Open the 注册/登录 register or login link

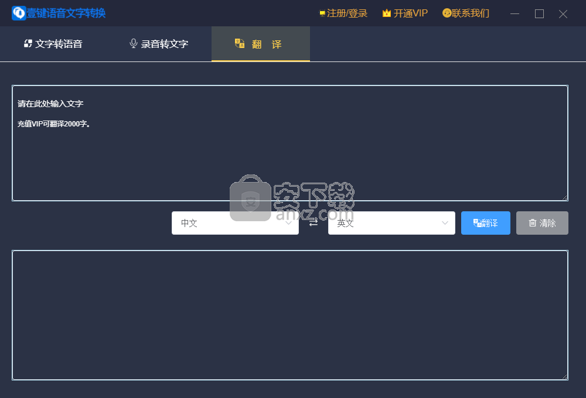pyautogui.click(x=343, y=13)
